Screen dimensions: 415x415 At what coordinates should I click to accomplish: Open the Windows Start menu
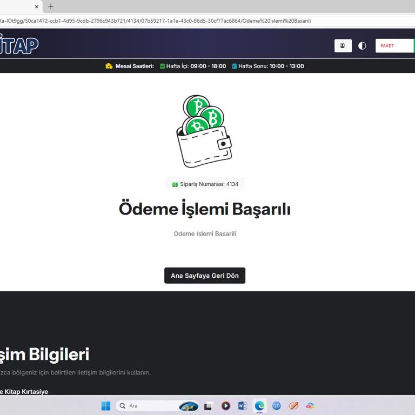pos(106,406)
